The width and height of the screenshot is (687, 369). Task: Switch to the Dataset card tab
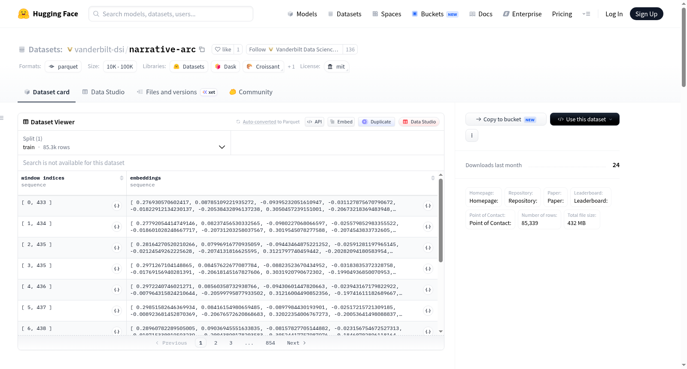pos(46,92)
